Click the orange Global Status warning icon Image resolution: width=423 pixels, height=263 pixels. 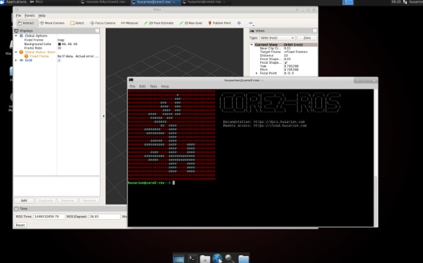pos(21,52)
